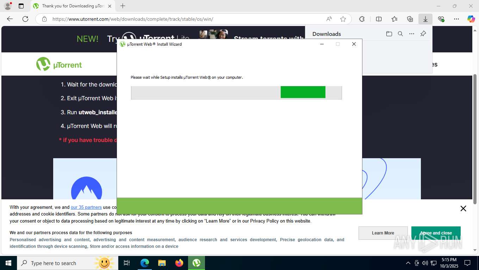
Task: Open the Windows Start menu
Action: pos(8,263)
